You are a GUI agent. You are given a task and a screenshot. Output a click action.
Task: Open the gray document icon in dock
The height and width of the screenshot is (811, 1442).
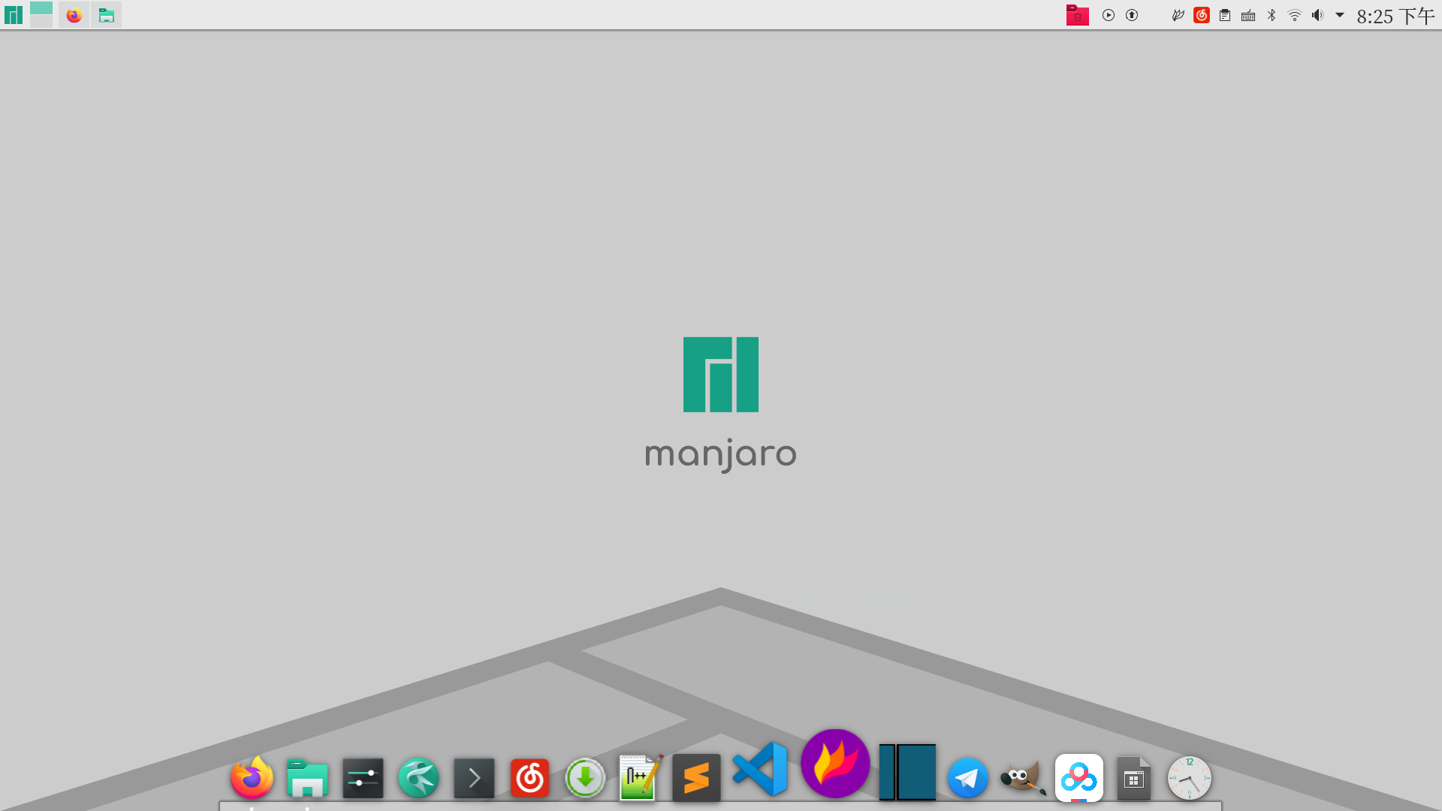pos(1134,778)
